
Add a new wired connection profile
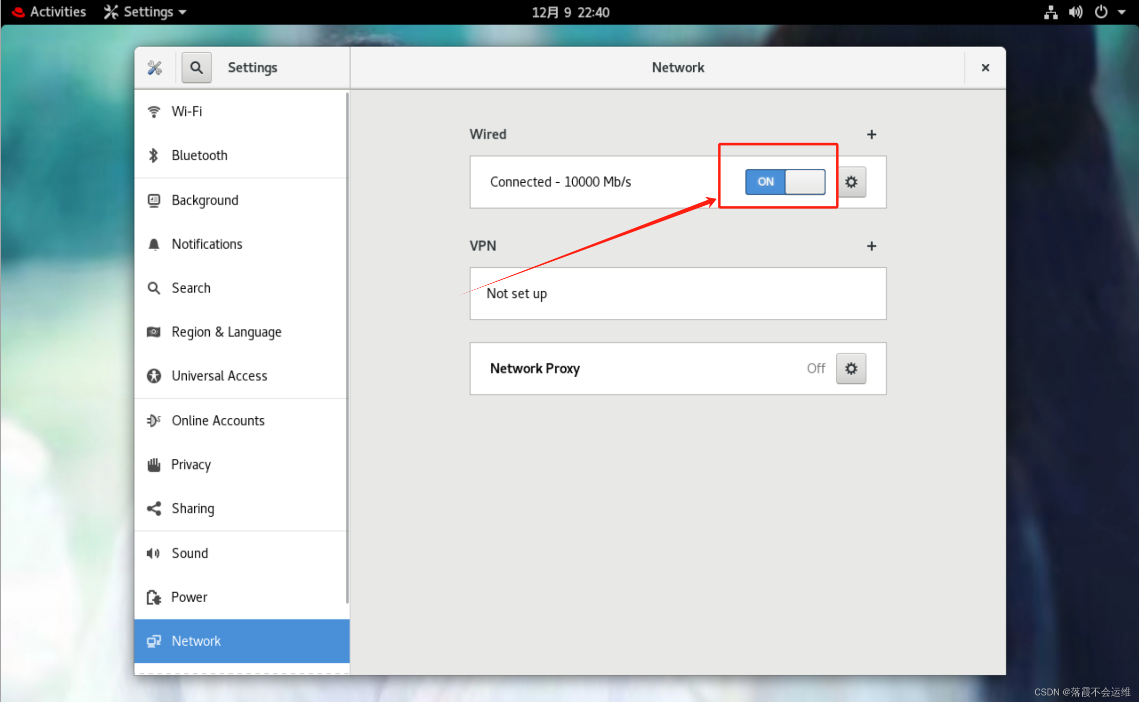871,135
